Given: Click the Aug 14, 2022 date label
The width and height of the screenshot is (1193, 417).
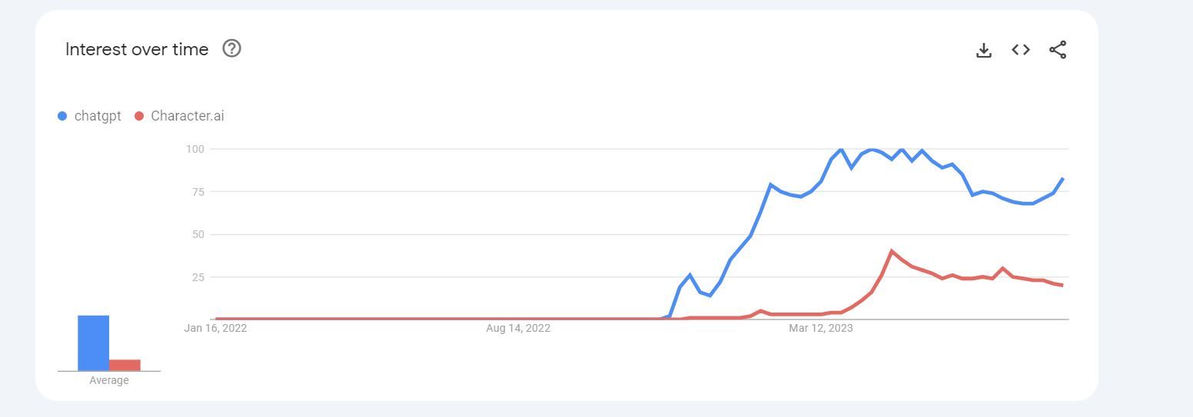Looking at the screenshot, I should (518, 329).
